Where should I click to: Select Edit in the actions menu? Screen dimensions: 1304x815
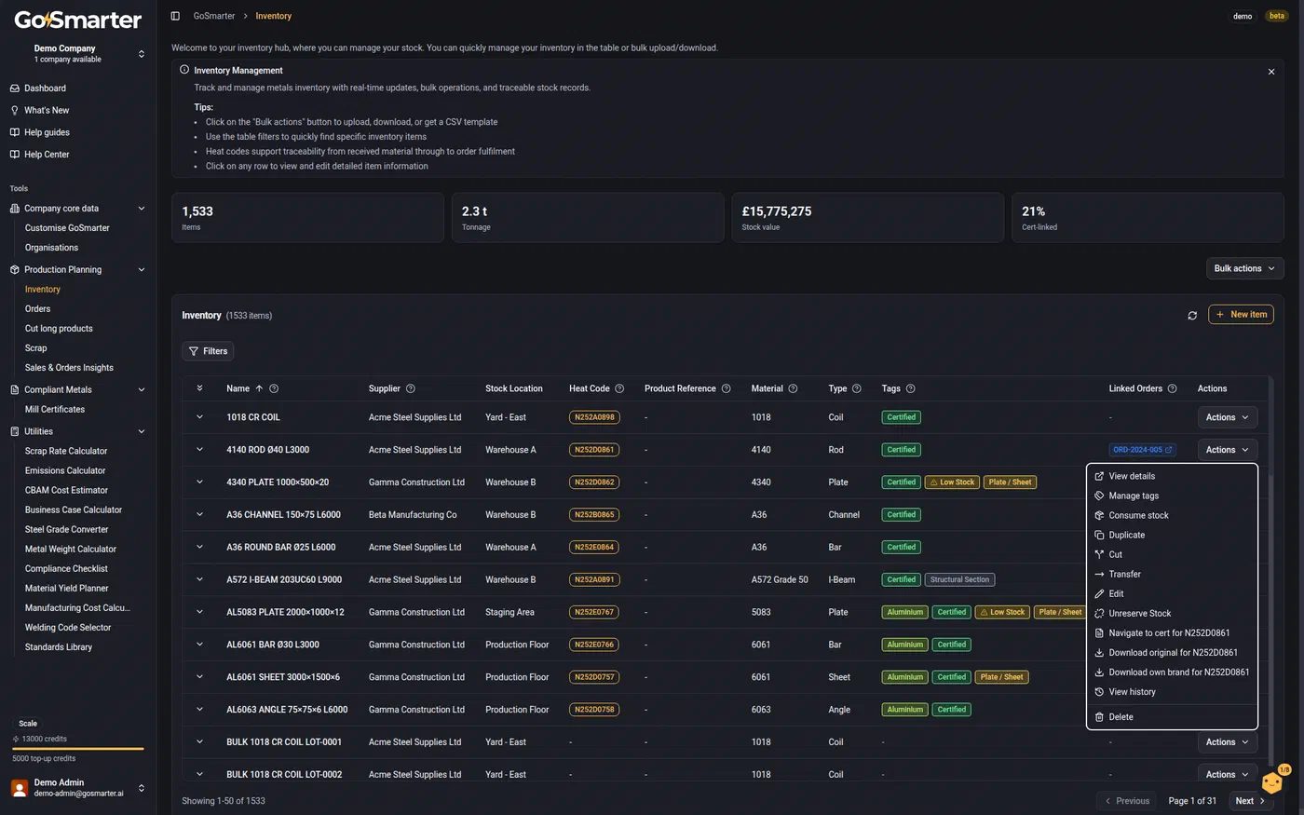click(1172, 593)
